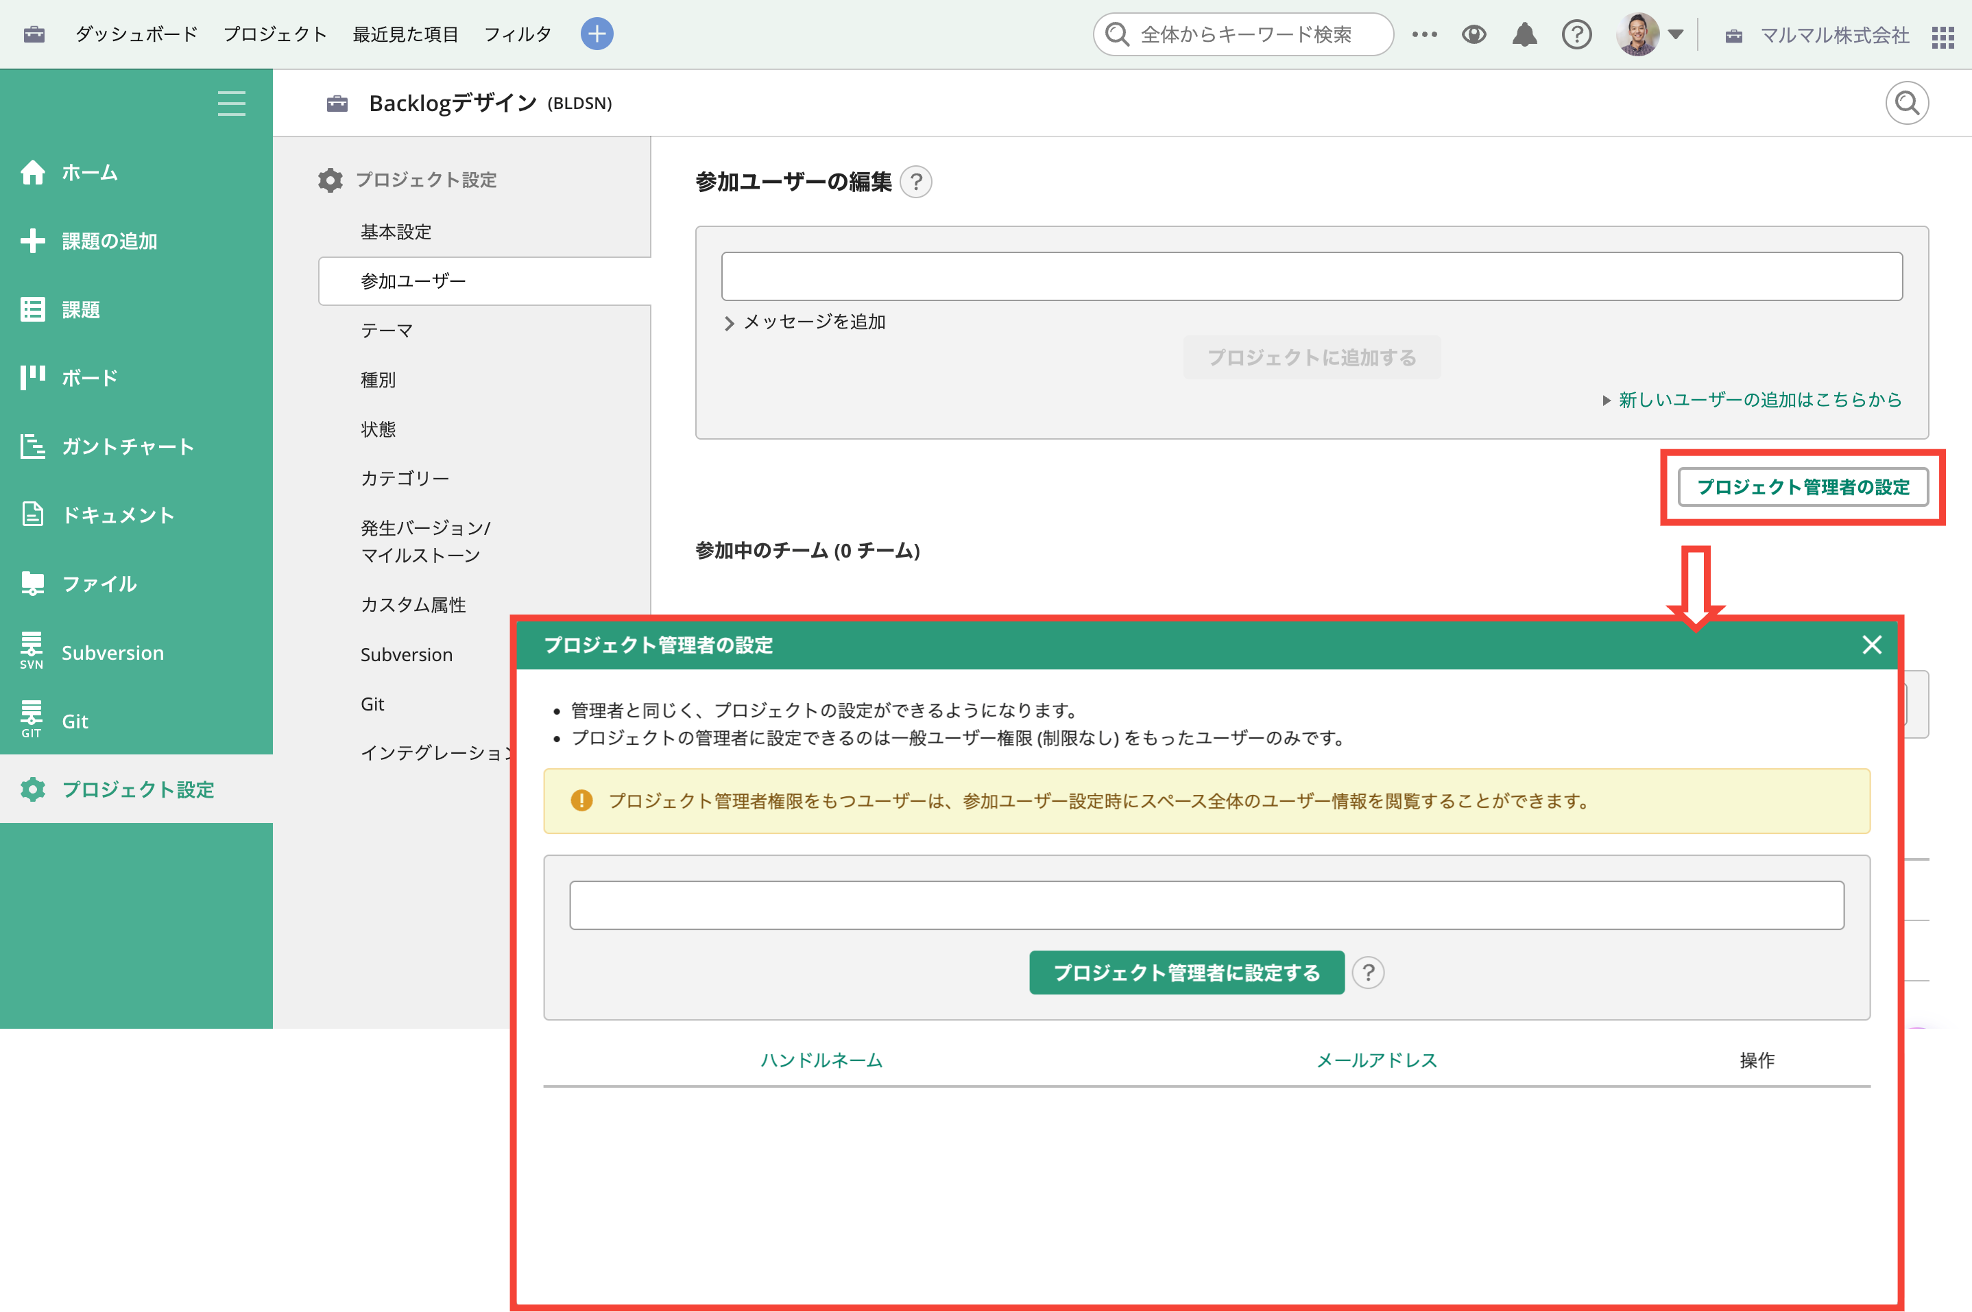The height and width of the screenshot is (1312, 1972).
Task: Open the watching eye icon
Action: tap(1474, 34)
